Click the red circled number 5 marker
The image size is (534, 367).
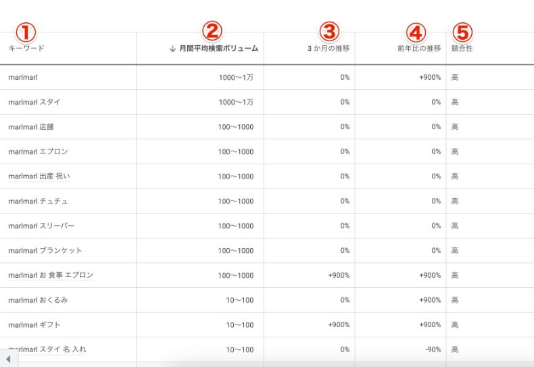463,31
